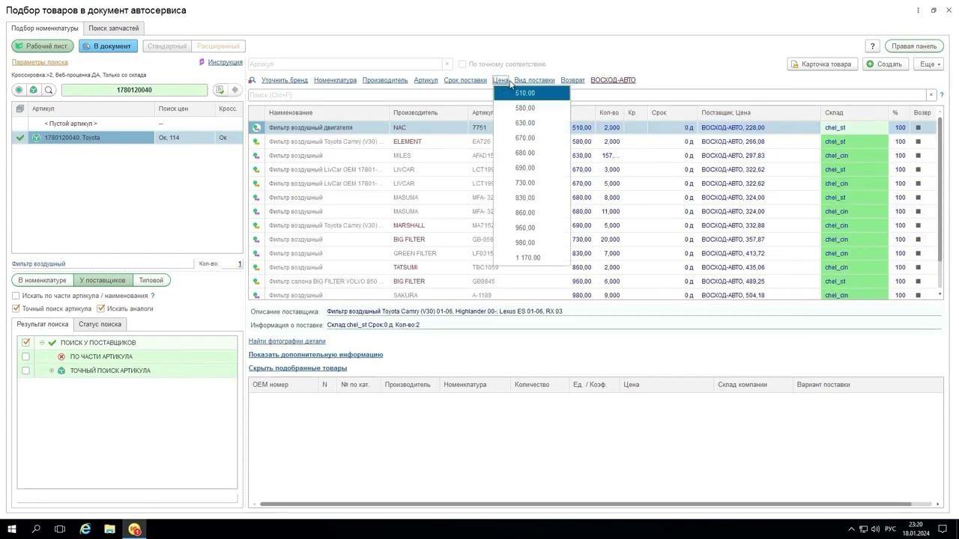Click the 'В документ' button

tap(108, 46)
